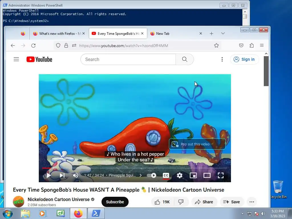Click the search magnifier button
This screenshot has width=292, height=219.
(x=184, y=59)
